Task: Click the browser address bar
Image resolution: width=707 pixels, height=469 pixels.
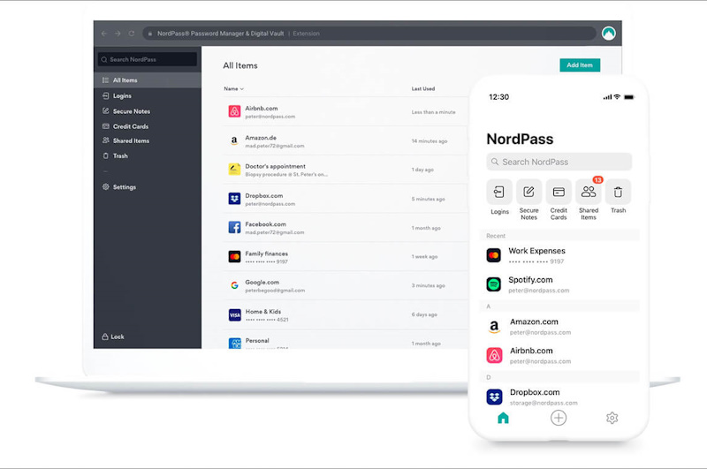Action: pyautogui.click(x=369, y=34)
